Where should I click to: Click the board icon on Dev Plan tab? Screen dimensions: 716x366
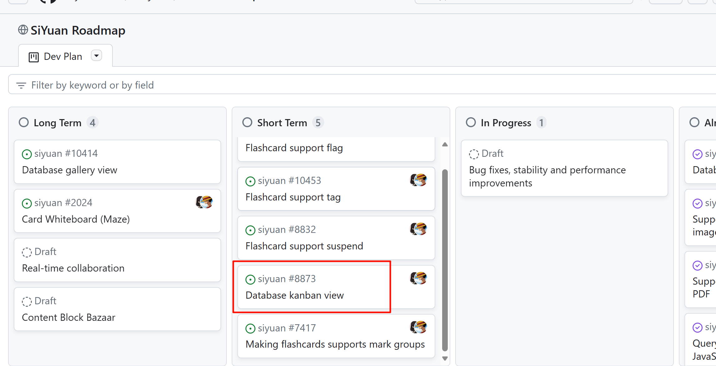coord(34,57)
